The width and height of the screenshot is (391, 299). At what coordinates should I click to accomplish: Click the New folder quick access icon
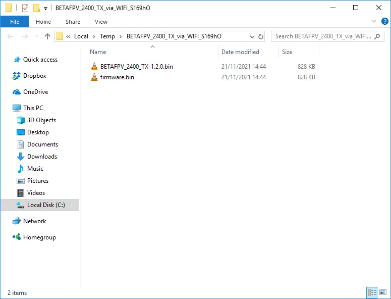click(36, 8)
